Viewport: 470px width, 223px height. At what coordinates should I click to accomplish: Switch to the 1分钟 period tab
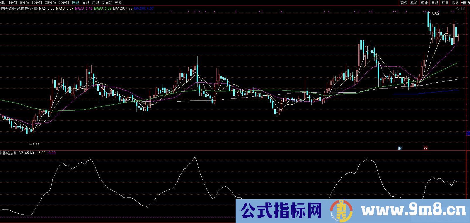pyautogui.click(x=13, y=3)
